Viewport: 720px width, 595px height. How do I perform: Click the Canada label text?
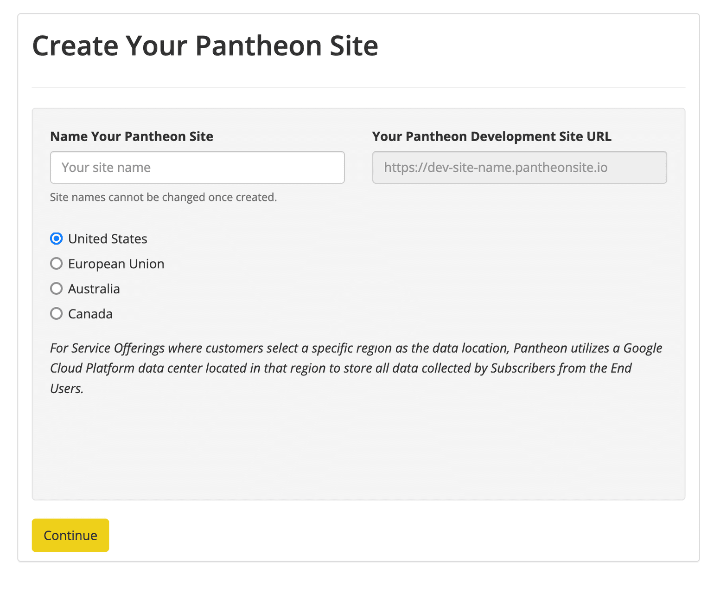coord(90,313)
